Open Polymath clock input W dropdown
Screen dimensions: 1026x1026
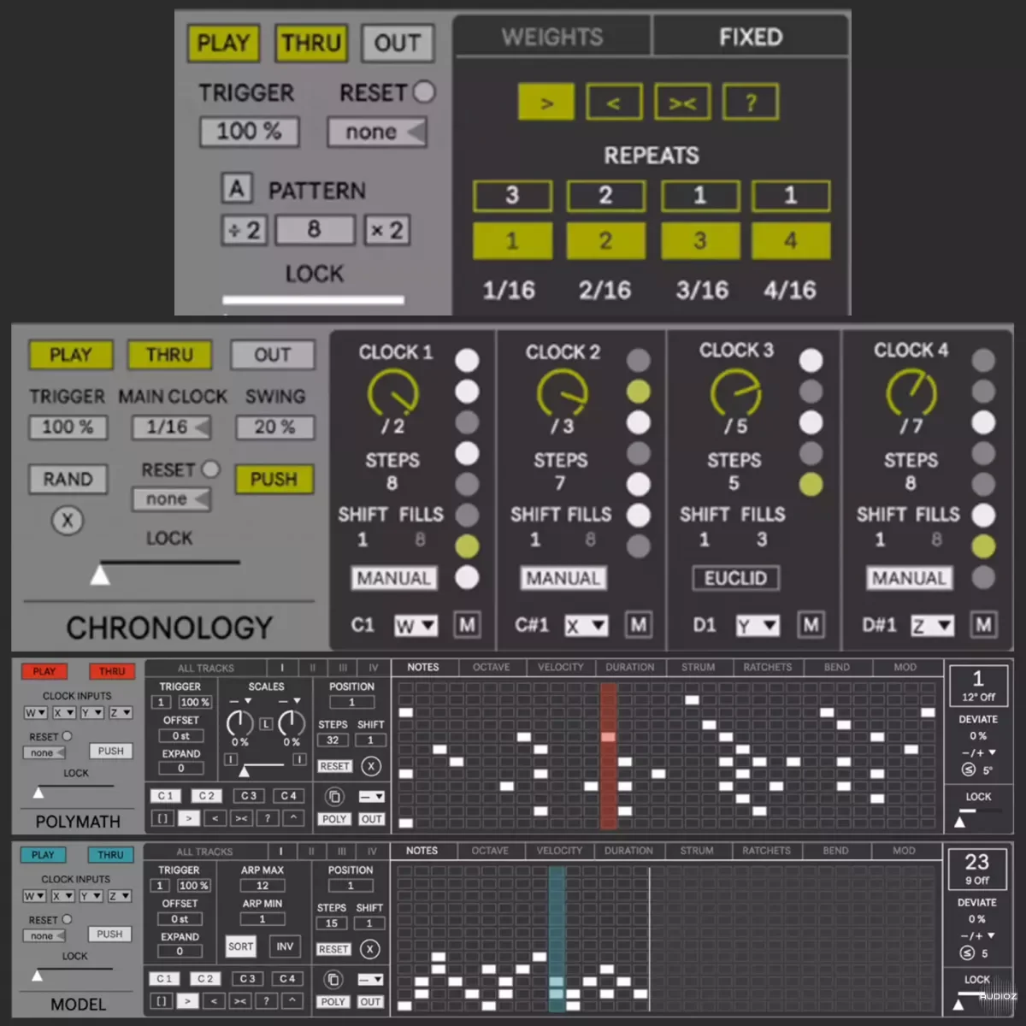click(x=35, y=712)
